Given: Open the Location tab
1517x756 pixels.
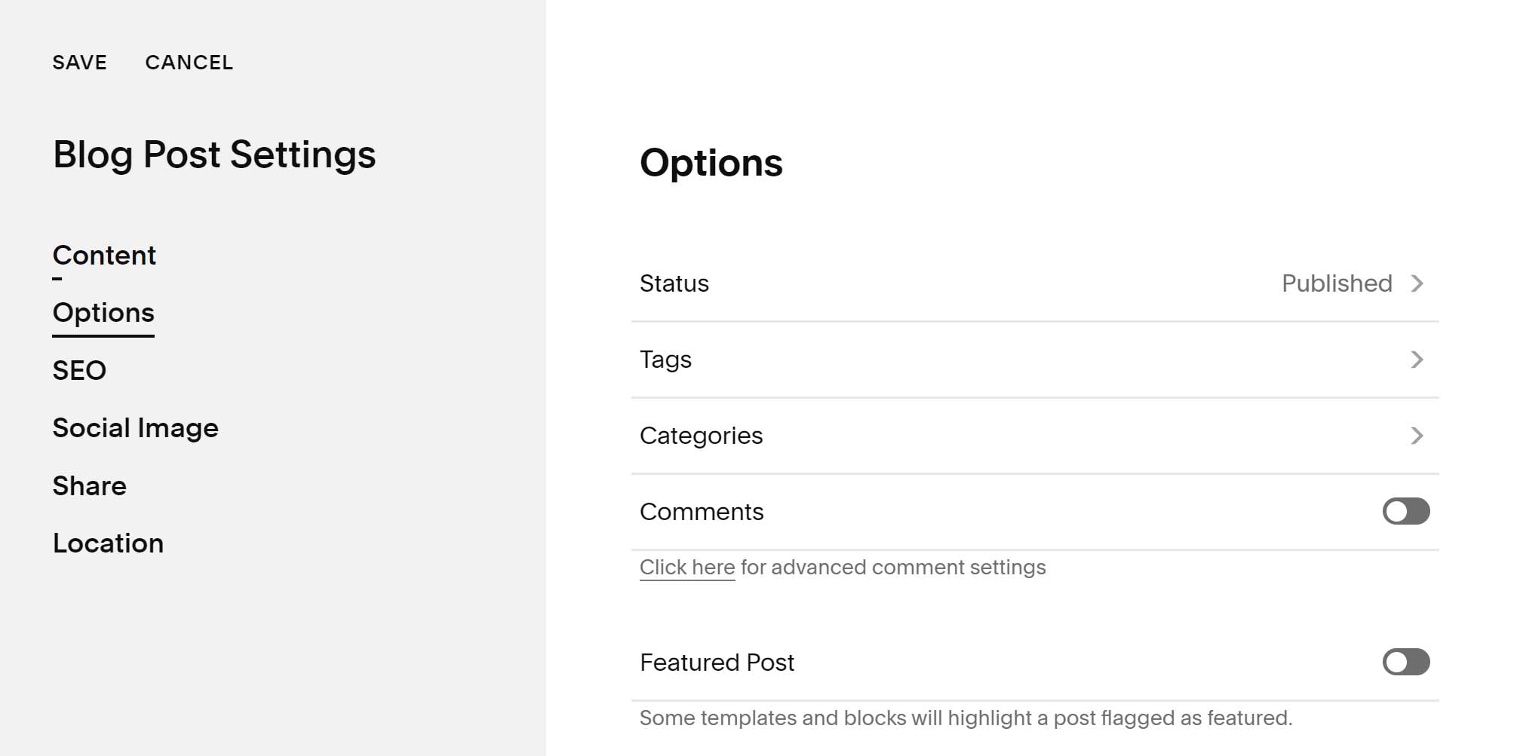Looking at the screenshot, I should 108,543.
